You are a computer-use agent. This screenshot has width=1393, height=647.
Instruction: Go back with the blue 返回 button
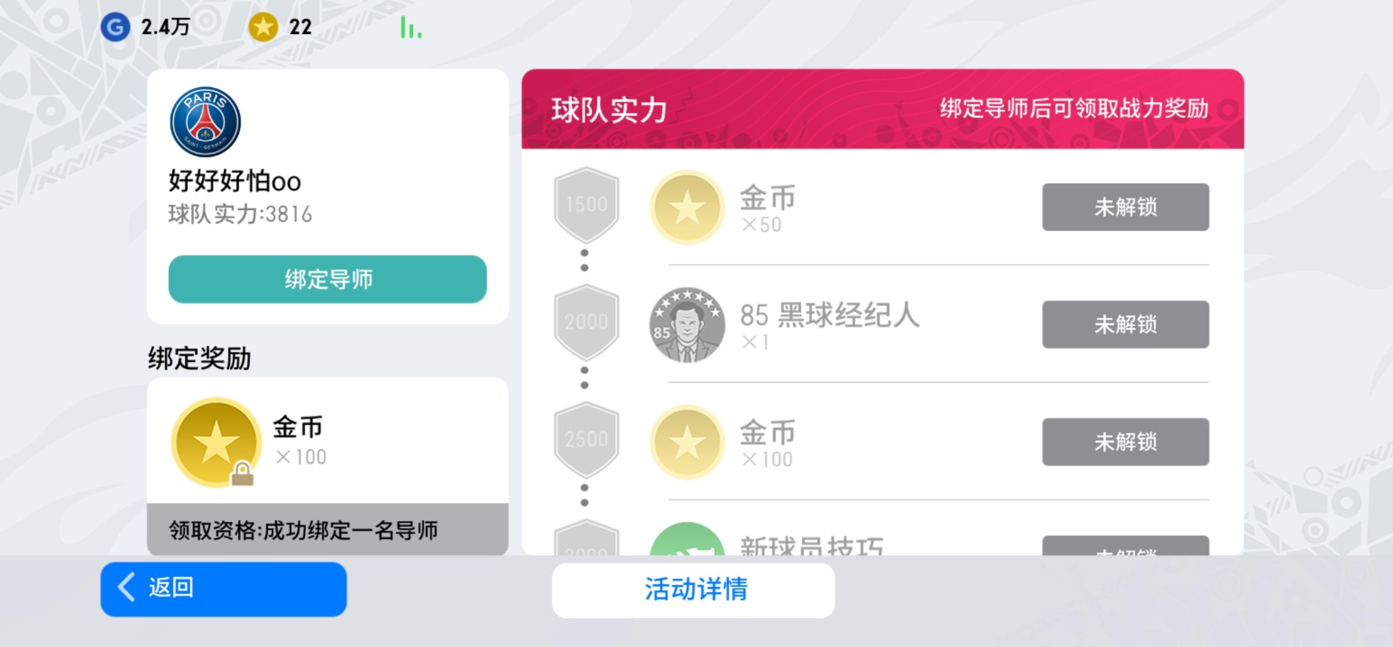[x=223, y=588]
